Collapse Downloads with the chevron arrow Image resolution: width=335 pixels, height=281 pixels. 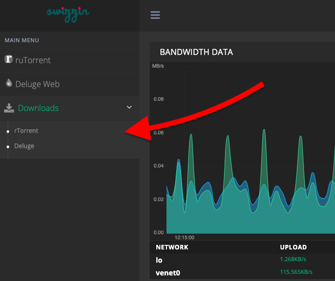pyautogui.click(x=129, y=107)
